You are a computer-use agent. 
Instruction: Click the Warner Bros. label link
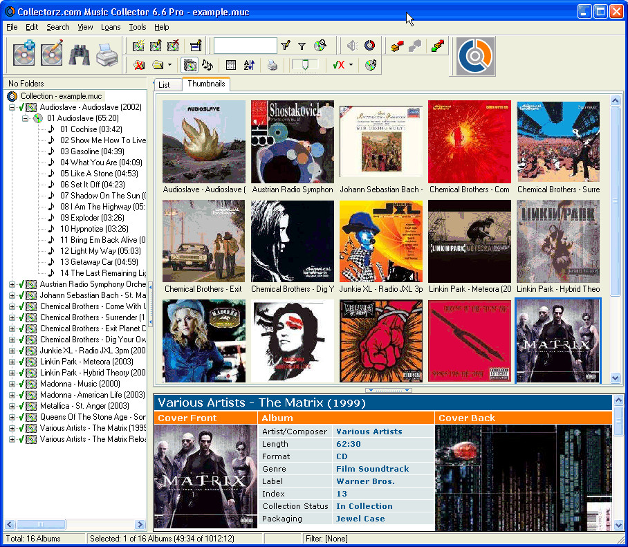tap(365, 481)
